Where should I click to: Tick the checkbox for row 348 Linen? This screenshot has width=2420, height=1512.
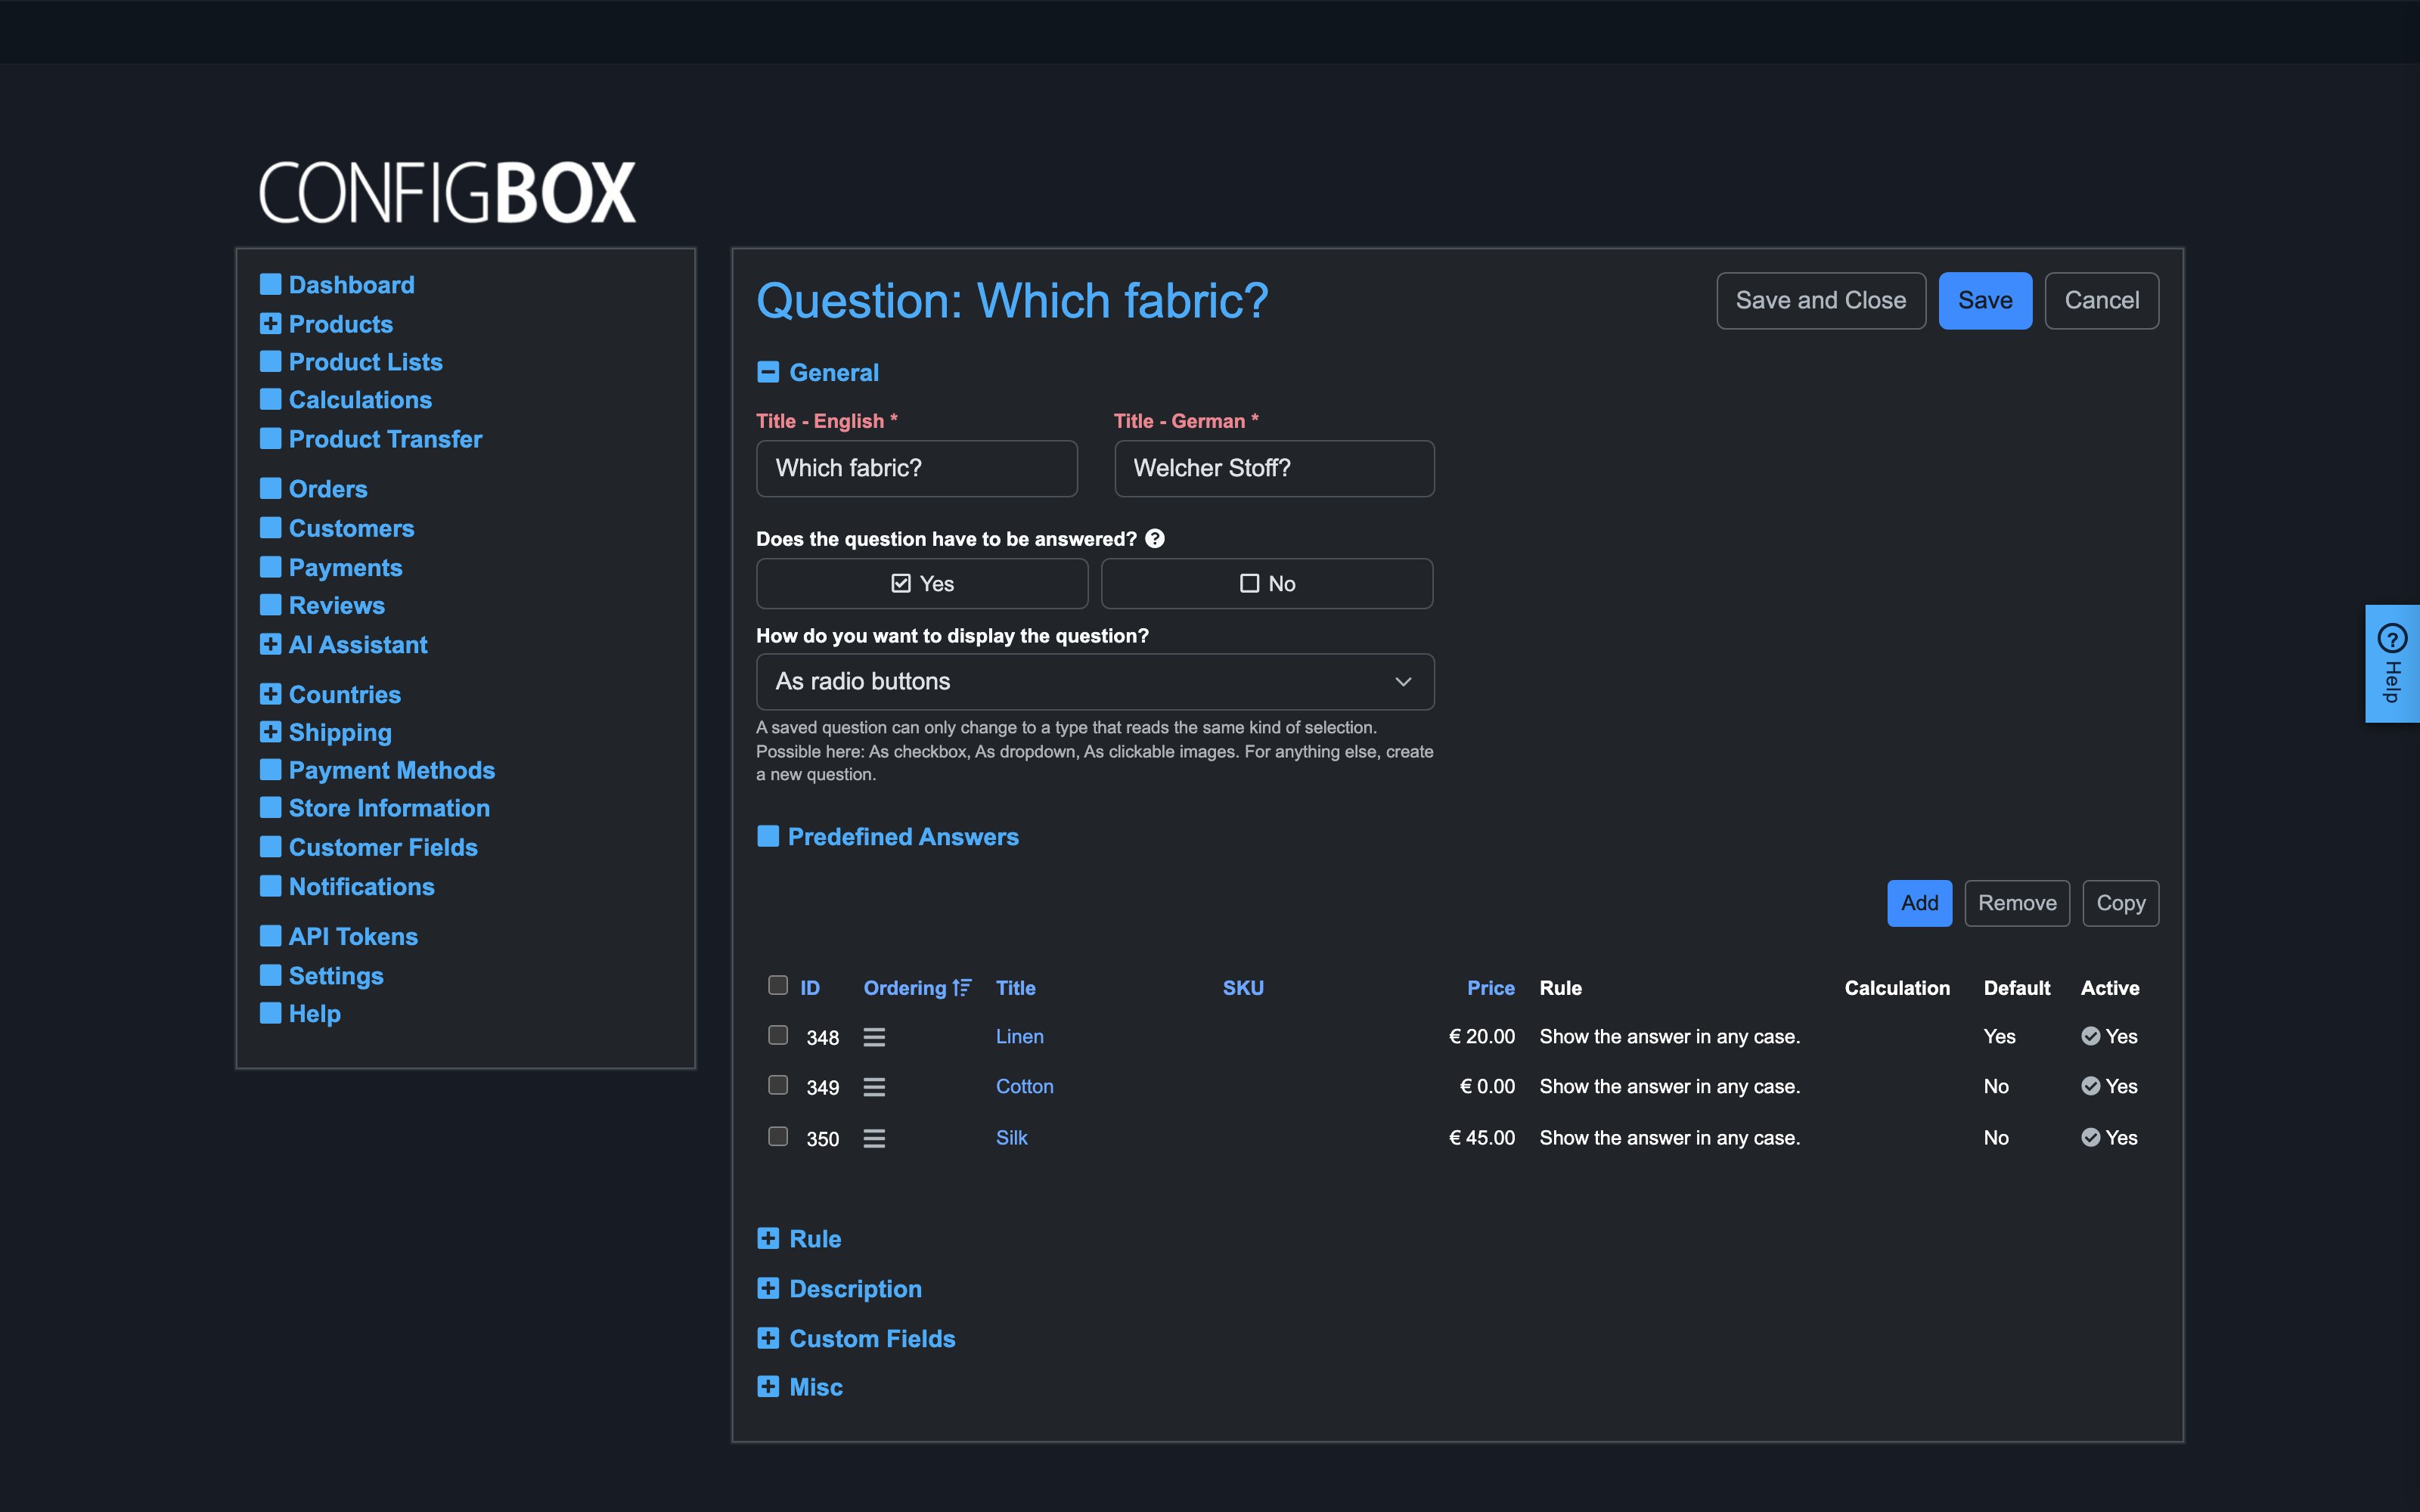(778, 1035)
